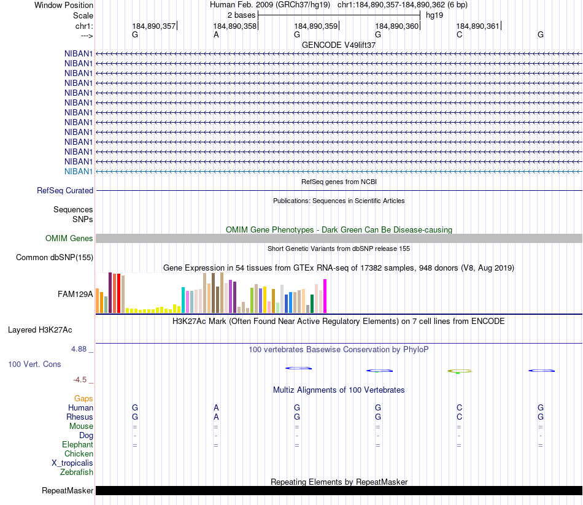The width and height of the screenshot is (583, 505).
Task: Select the Common dbSNP(155) track label
Action: 55,257
